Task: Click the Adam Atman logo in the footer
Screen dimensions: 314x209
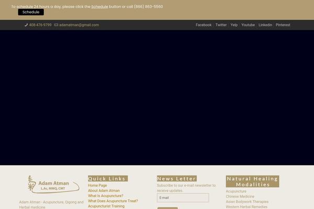Action: point(53,184)
